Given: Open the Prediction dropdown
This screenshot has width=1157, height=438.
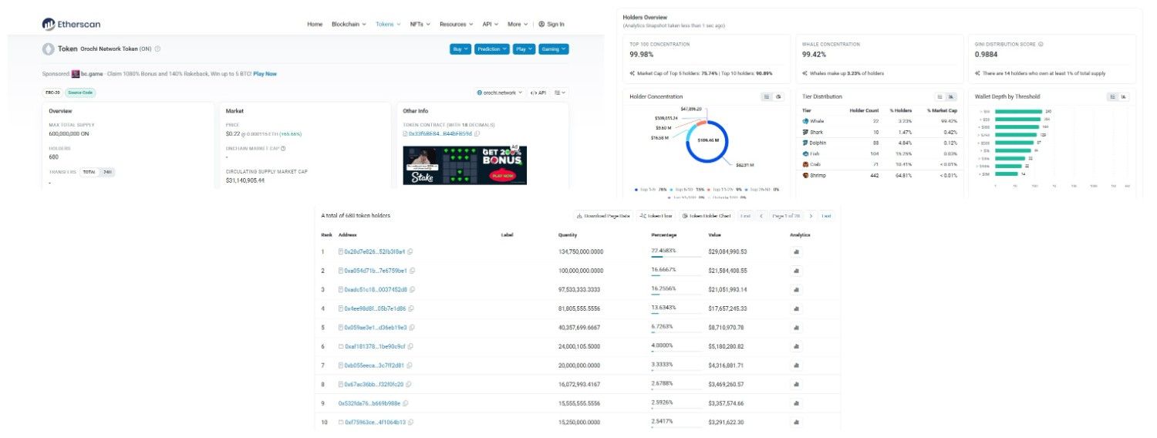Looking at the screenshot, I should (x=491, y=49).
